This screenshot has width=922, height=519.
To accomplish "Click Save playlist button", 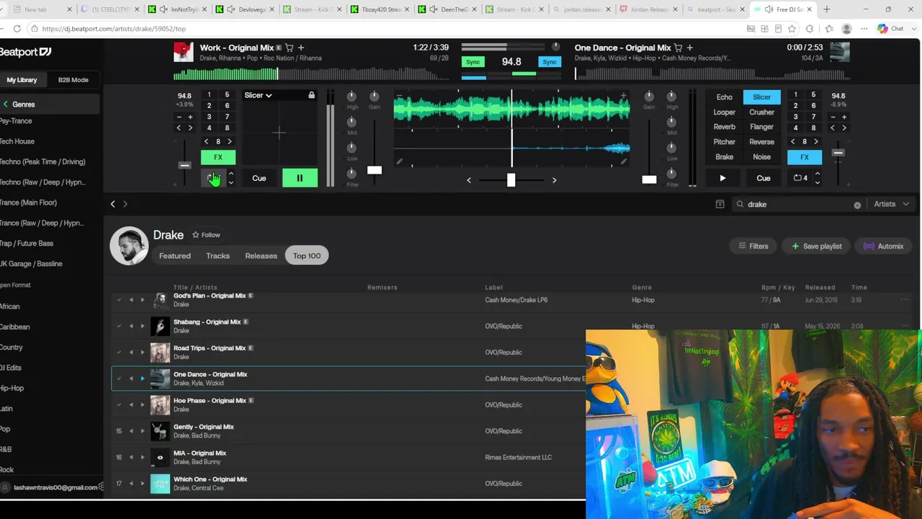I will 817,247.
